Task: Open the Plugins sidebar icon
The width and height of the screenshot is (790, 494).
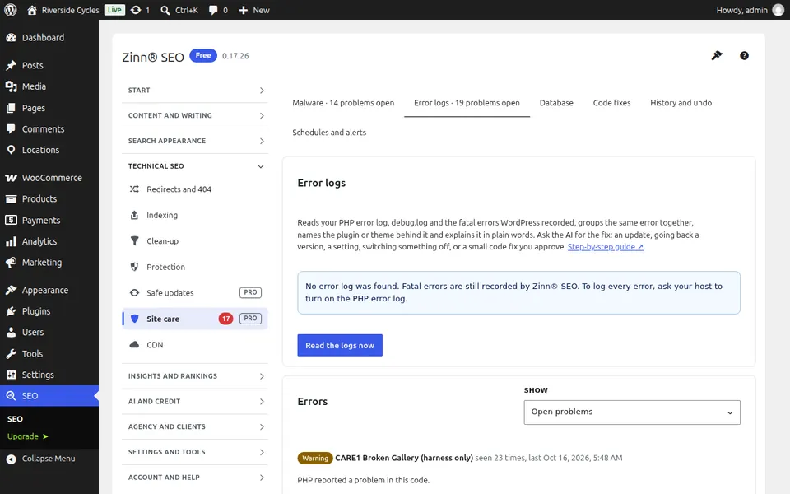Action: tap(11, 311)
